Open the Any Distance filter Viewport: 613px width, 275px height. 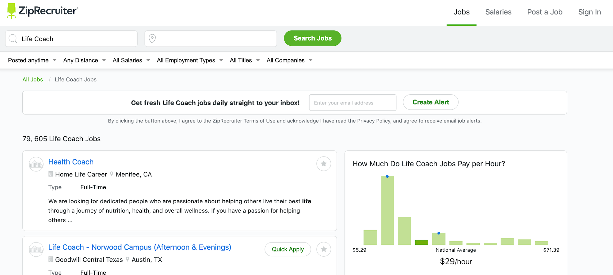[x=85, y=60]
